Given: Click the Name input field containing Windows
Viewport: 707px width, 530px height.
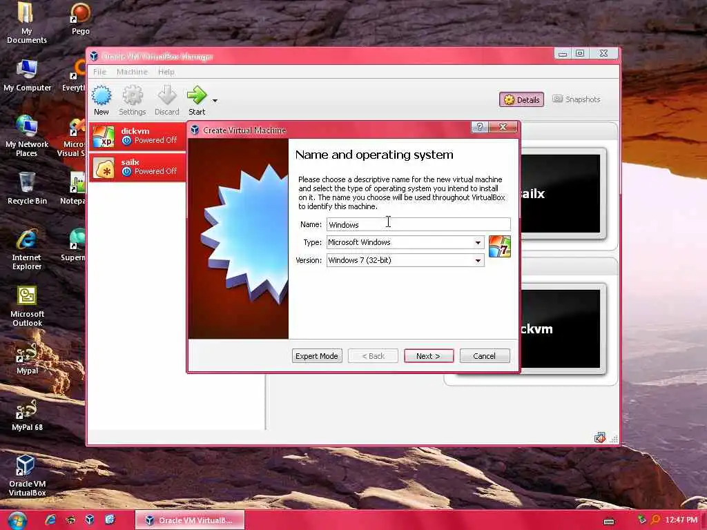Looking at the screenshot, I should point(418,224).
